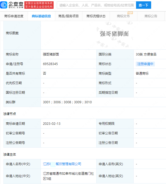Open the 商品/服务项目 tab
This screenshot has width=166, height=184.
tap(68, 16)
